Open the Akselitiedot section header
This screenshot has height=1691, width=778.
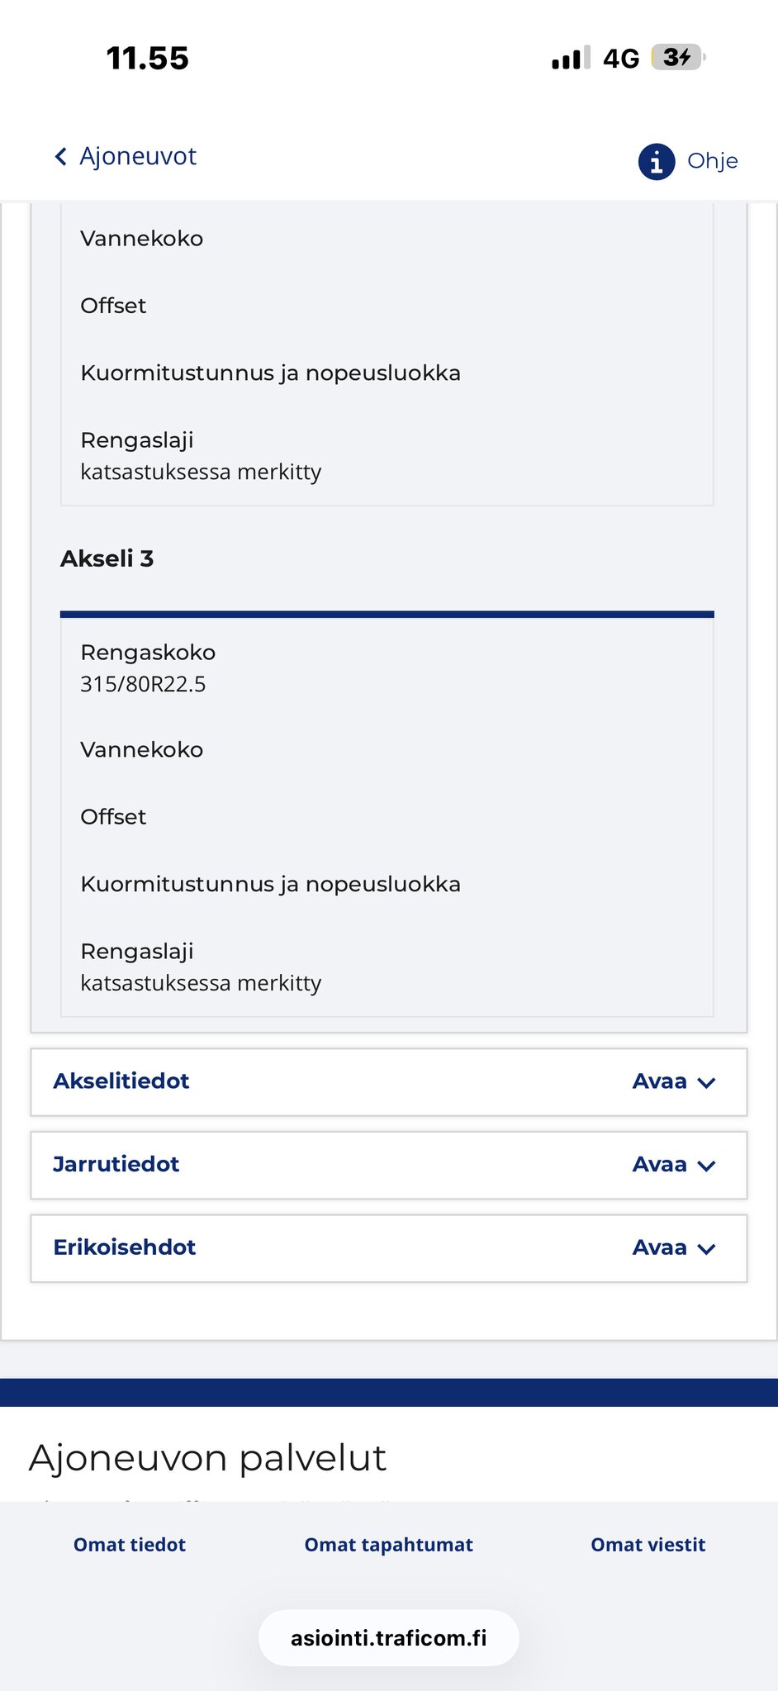click(x=121, y=1081)
